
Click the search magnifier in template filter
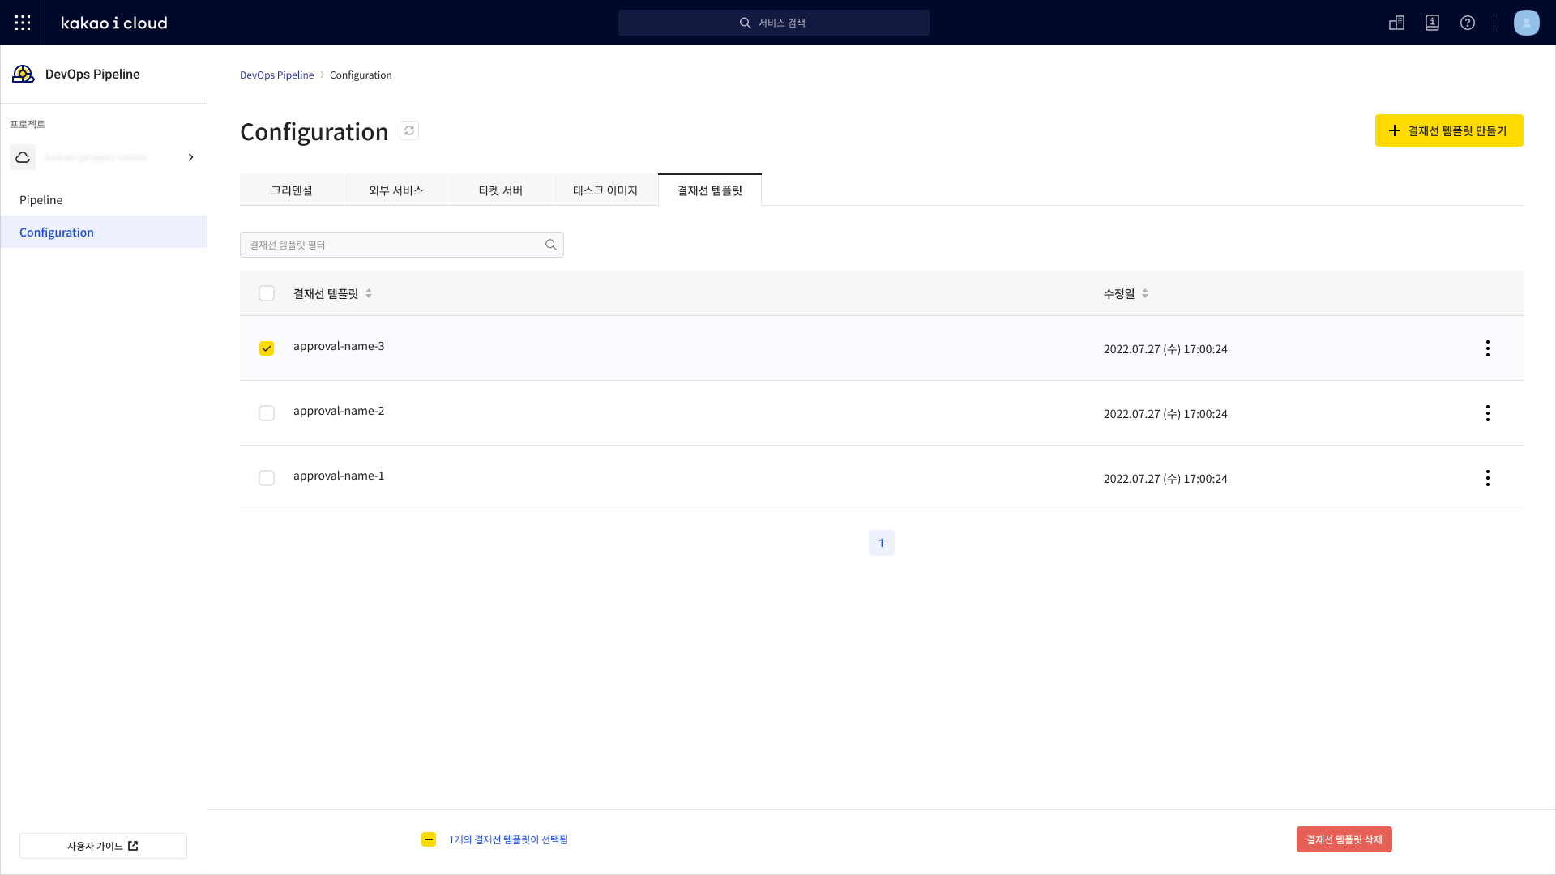point(551,245)
